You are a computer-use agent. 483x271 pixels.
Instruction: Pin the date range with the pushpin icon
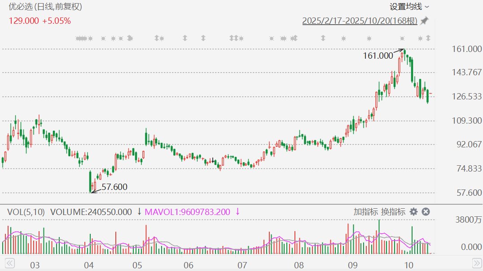424,21
